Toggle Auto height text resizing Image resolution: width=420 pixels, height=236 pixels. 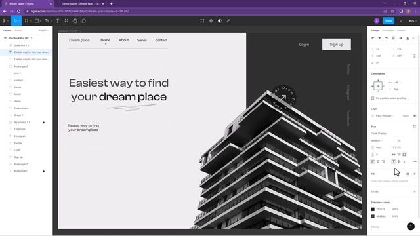[399, 155]
